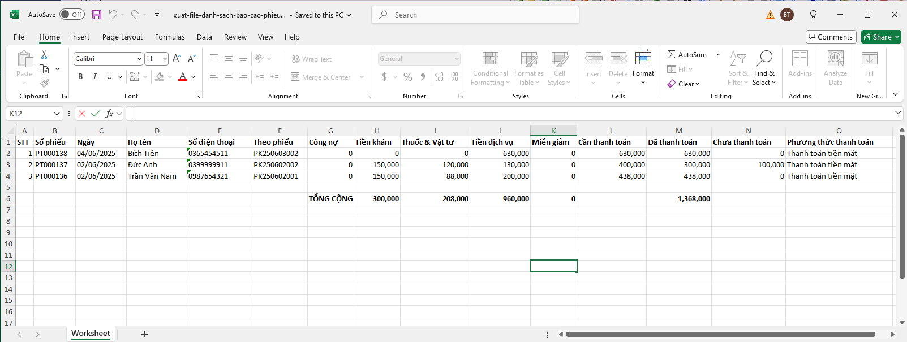The height and width of the screenshot is (342, 907).
Task: Click the Insert Cells icon
Action: coord(593,58)
